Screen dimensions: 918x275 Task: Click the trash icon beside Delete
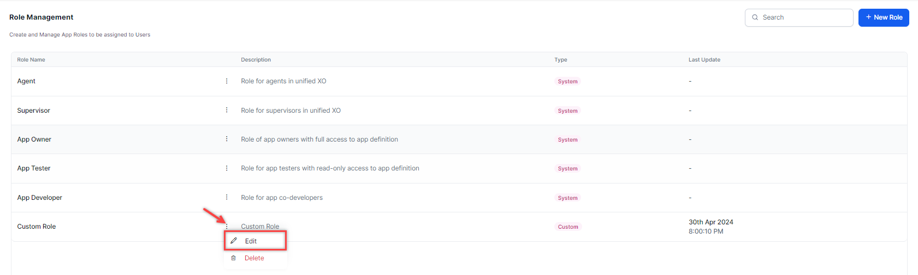tap(233, 258)
